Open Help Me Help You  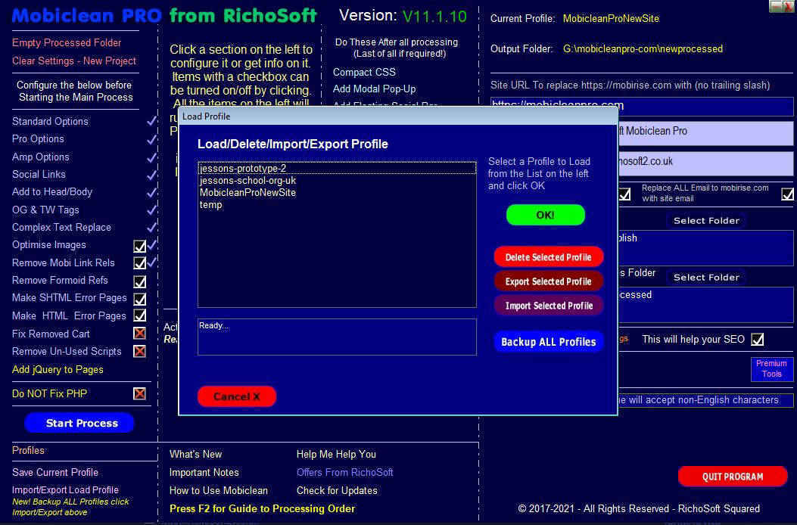[x=337, y=455]
